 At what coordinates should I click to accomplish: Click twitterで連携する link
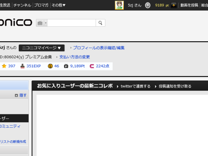(x=136, y=86)
